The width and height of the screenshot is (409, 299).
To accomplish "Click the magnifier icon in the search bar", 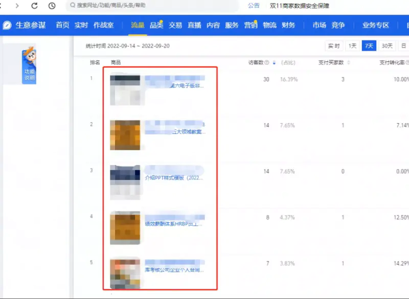I will tap(73, 5).
